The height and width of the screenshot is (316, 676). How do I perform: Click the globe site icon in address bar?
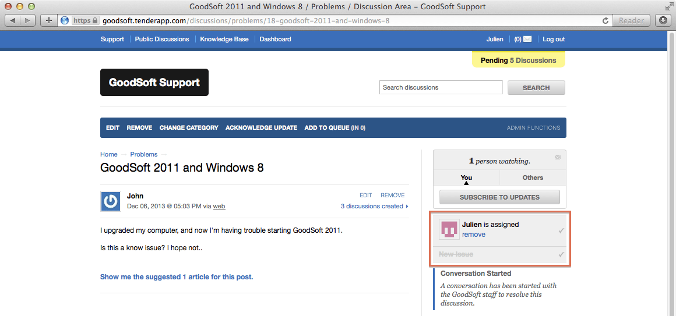point(65,20)
